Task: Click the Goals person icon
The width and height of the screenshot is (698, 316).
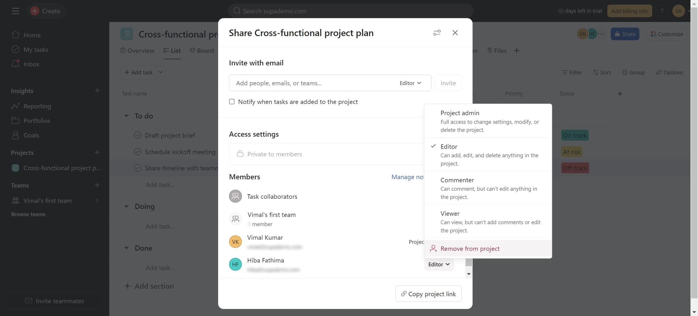Action: click(x=15, y=135)
